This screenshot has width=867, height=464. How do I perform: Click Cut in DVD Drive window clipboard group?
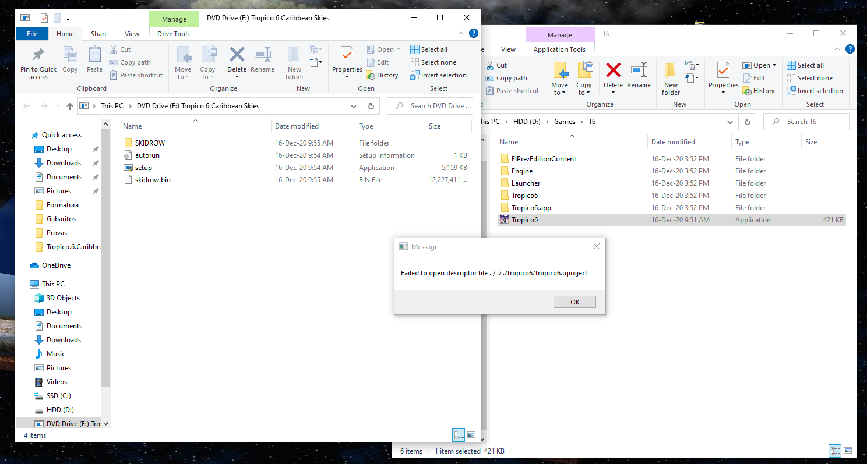tap(121, 49)
